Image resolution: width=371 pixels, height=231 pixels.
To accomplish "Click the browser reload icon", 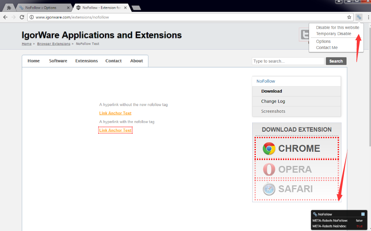I will tap(22, 17).
